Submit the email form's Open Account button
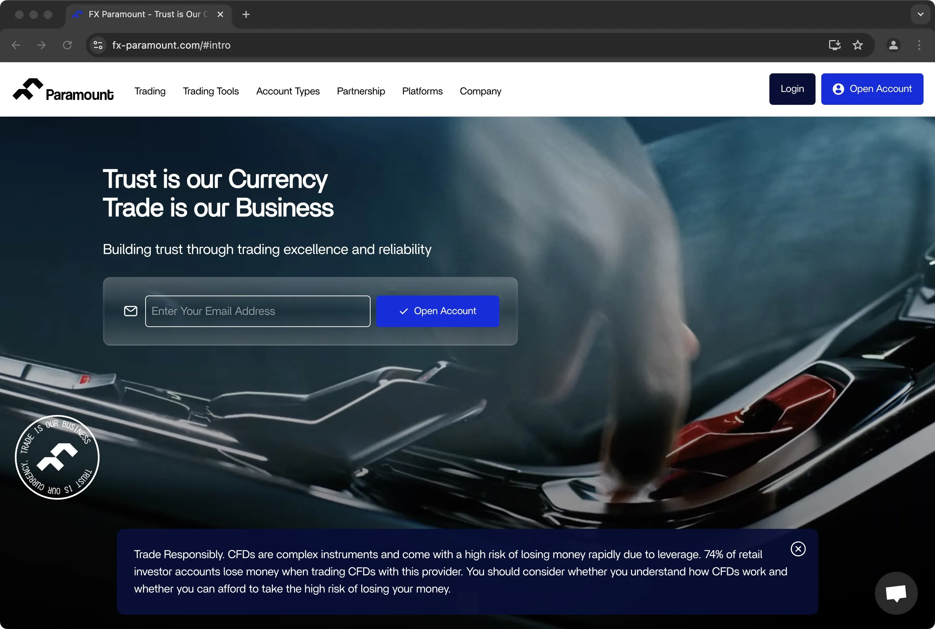This screenshot has height=629, width=935. (x=437, y=311)
